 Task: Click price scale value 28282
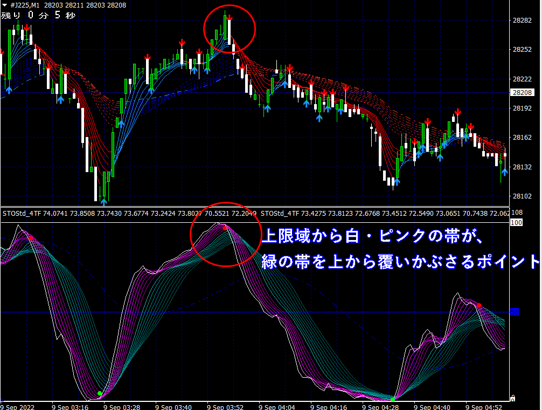522,20
